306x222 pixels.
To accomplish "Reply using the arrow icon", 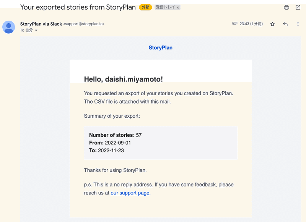I will [x=285, y=24].
